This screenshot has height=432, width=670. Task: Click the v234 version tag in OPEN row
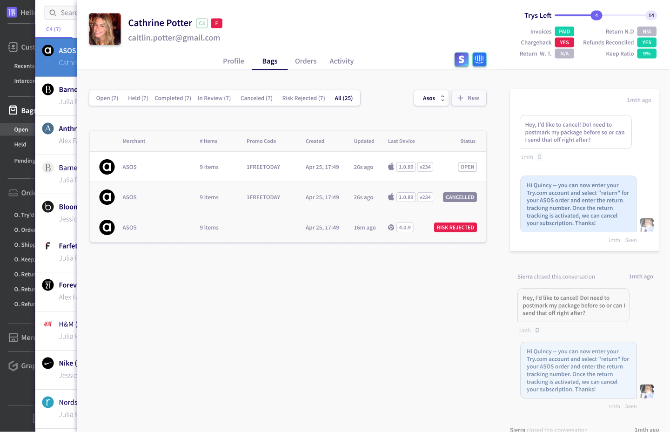click(x=425, y=167)
